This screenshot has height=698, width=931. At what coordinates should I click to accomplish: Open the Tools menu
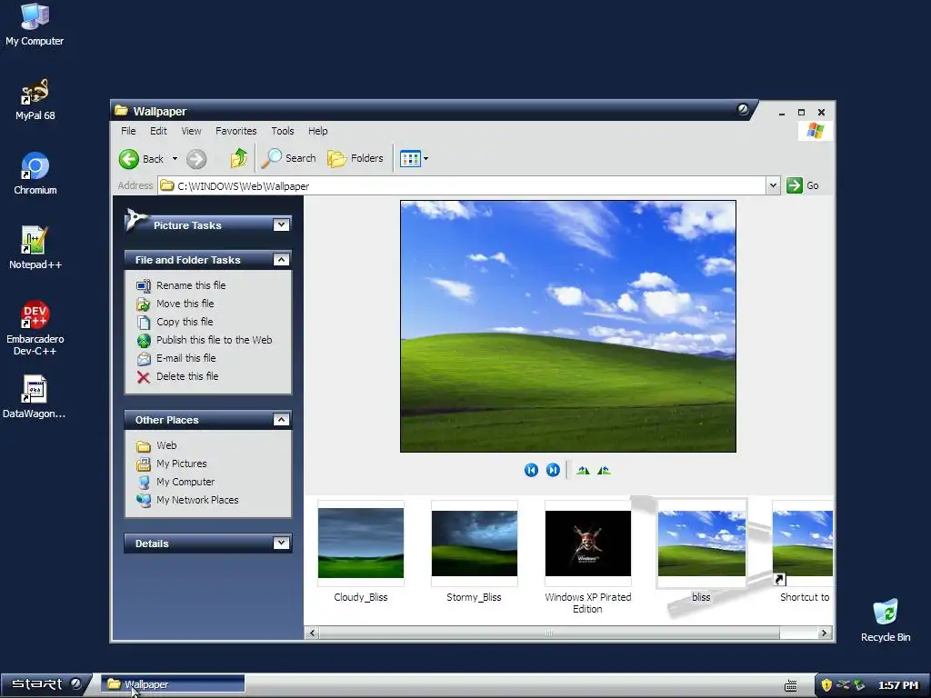(283, 131)
